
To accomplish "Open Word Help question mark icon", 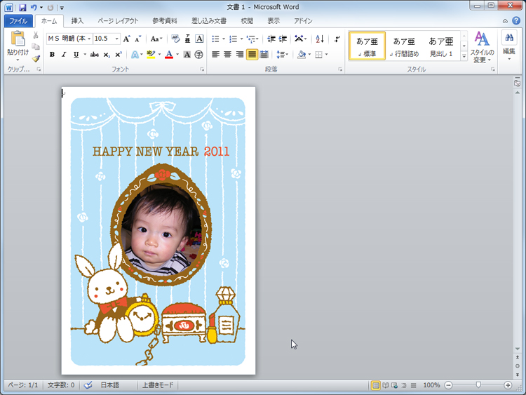I will pos(516,21).
